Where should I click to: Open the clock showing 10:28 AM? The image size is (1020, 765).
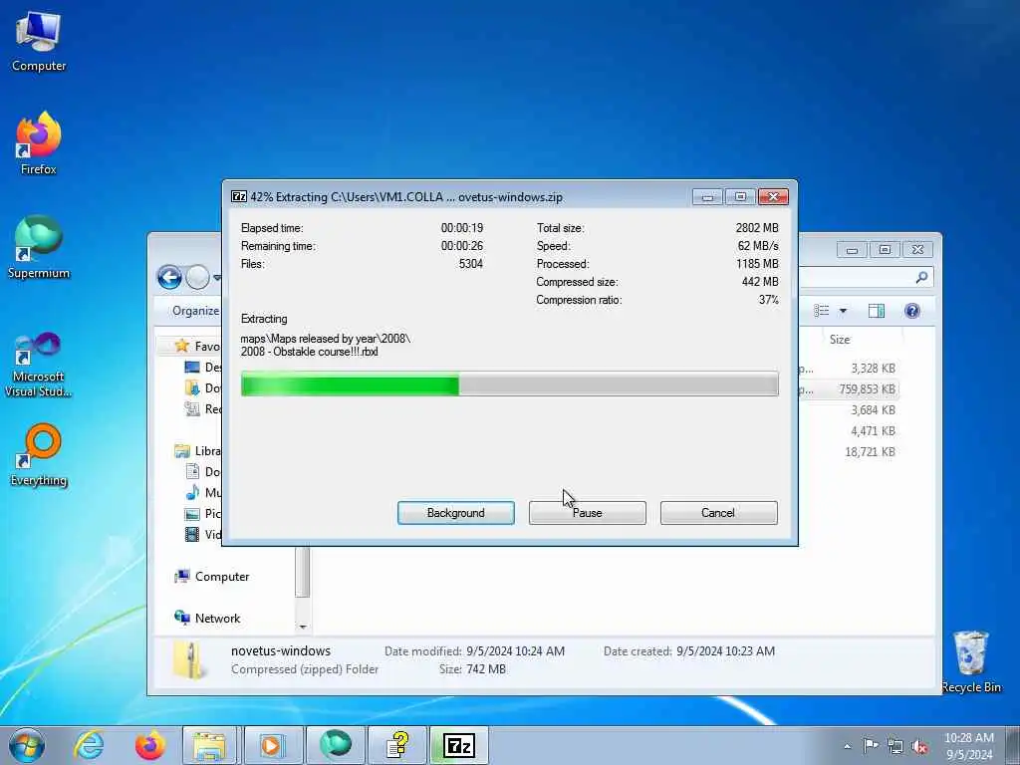tap(969, 745)
